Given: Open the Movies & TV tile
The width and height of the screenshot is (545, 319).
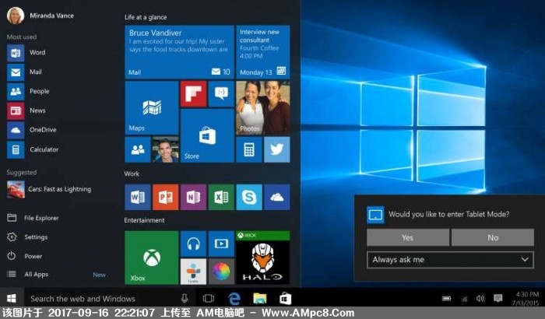Looking at the screenshot, I should coord(221,244).
